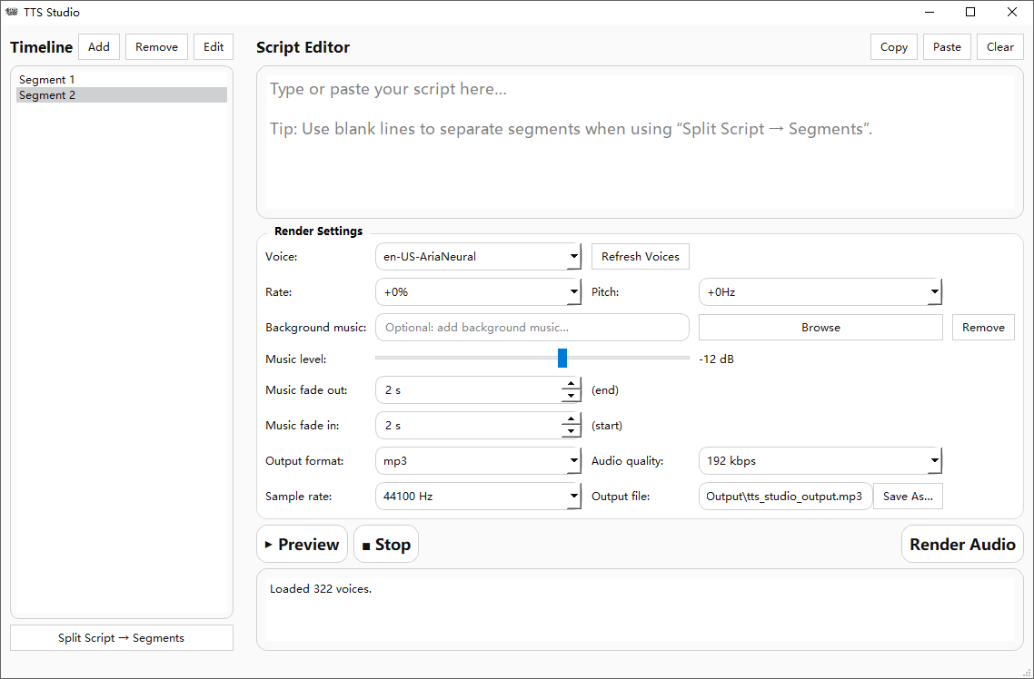Image resolution: width=1034 pixels, height=679 pixels.
Task: Click the Preview play button
Action: [302, 545]
